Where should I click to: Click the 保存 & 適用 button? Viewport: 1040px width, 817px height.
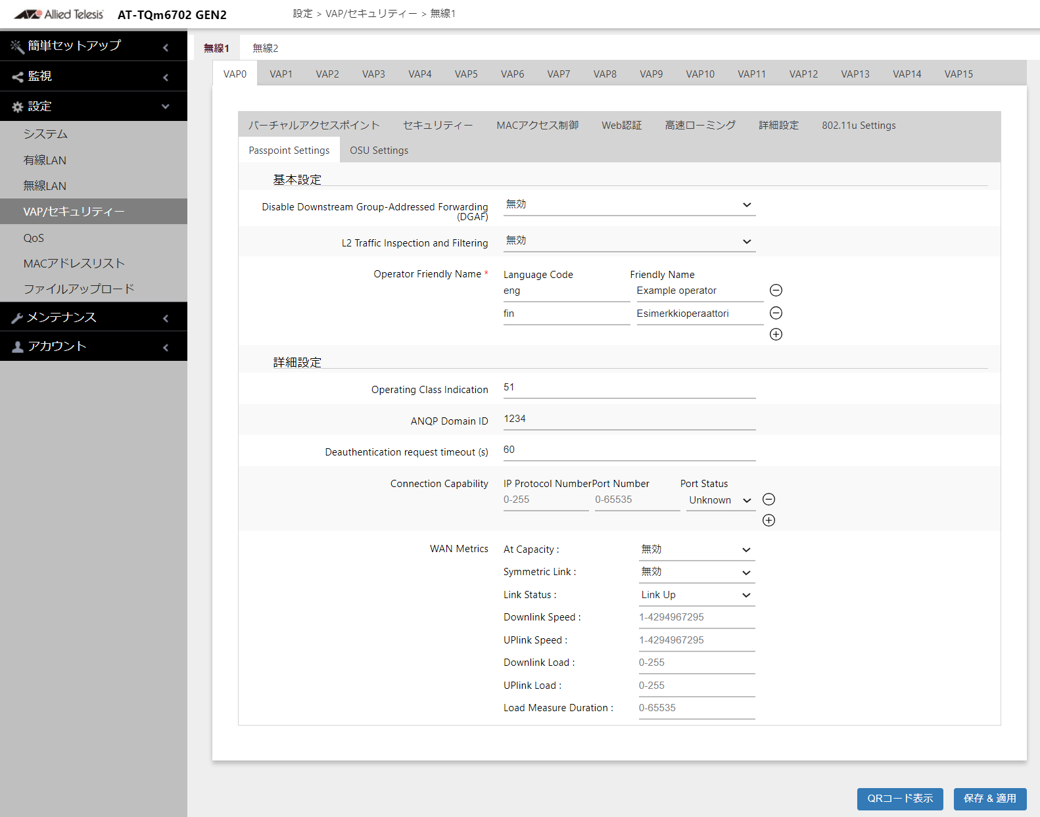[990, 799]
